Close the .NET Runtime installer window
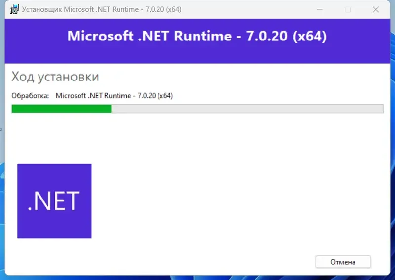The image size is (395, 280). (x=376, y=9)
